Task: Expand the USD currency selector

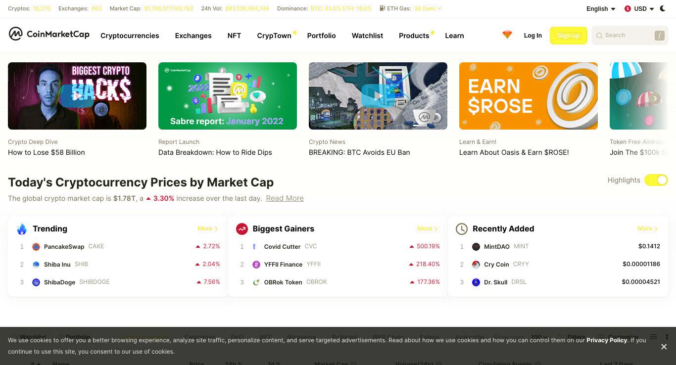Action: tap(639, 9)
